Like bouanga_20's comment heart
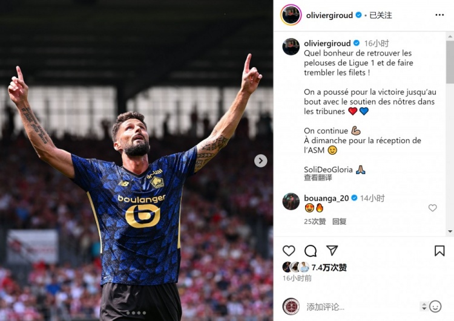Image resolution: width=454 pixels, height=321 pixels. coord(433,207)
